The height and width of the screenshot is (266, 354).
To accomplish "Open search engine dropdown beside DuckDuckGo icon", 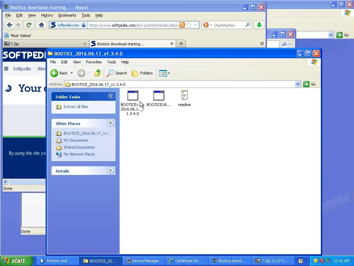I will coord(211,25).
